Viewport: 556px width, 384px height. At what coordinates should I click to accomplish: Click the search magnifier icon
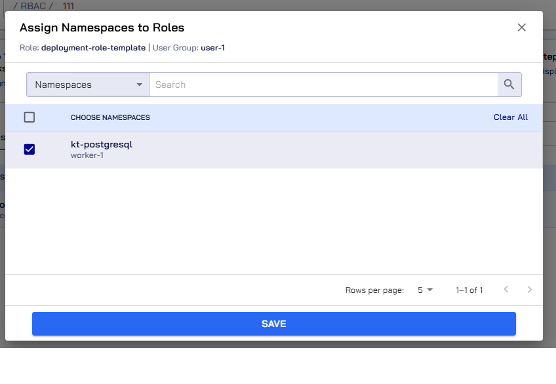click(509, 85)
